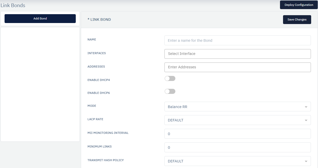This screenshot has height=168, width=318.
Task: Open the Select Interface field
Action: point(237,54)
